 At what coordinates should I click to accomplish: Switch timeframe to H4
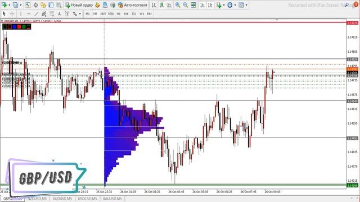[126, 13]
